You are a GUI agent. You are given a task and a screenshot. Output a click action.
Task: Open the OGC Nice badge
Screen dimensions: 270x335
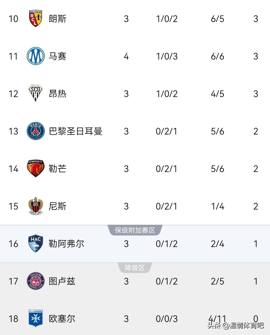point(36,206)
